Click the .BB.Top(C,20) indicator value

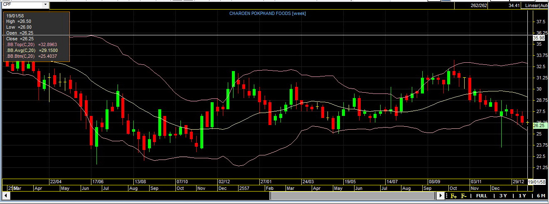(32, 44)
